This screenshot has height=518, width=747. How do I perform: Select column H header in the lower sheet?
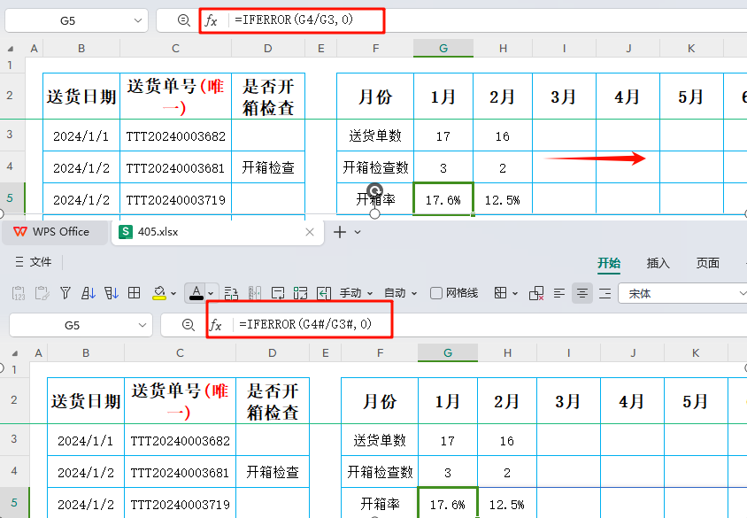[507, 353]
